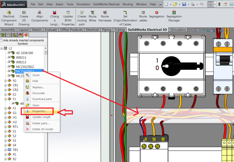
Task: Open the Routing menu
Action: pyautogui.click(x=128, y=4)
